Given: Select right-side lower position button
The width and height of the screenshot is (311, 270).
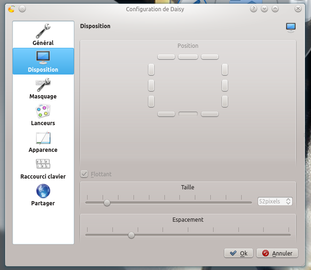Looking at the screenshot, I should [225, 101].
